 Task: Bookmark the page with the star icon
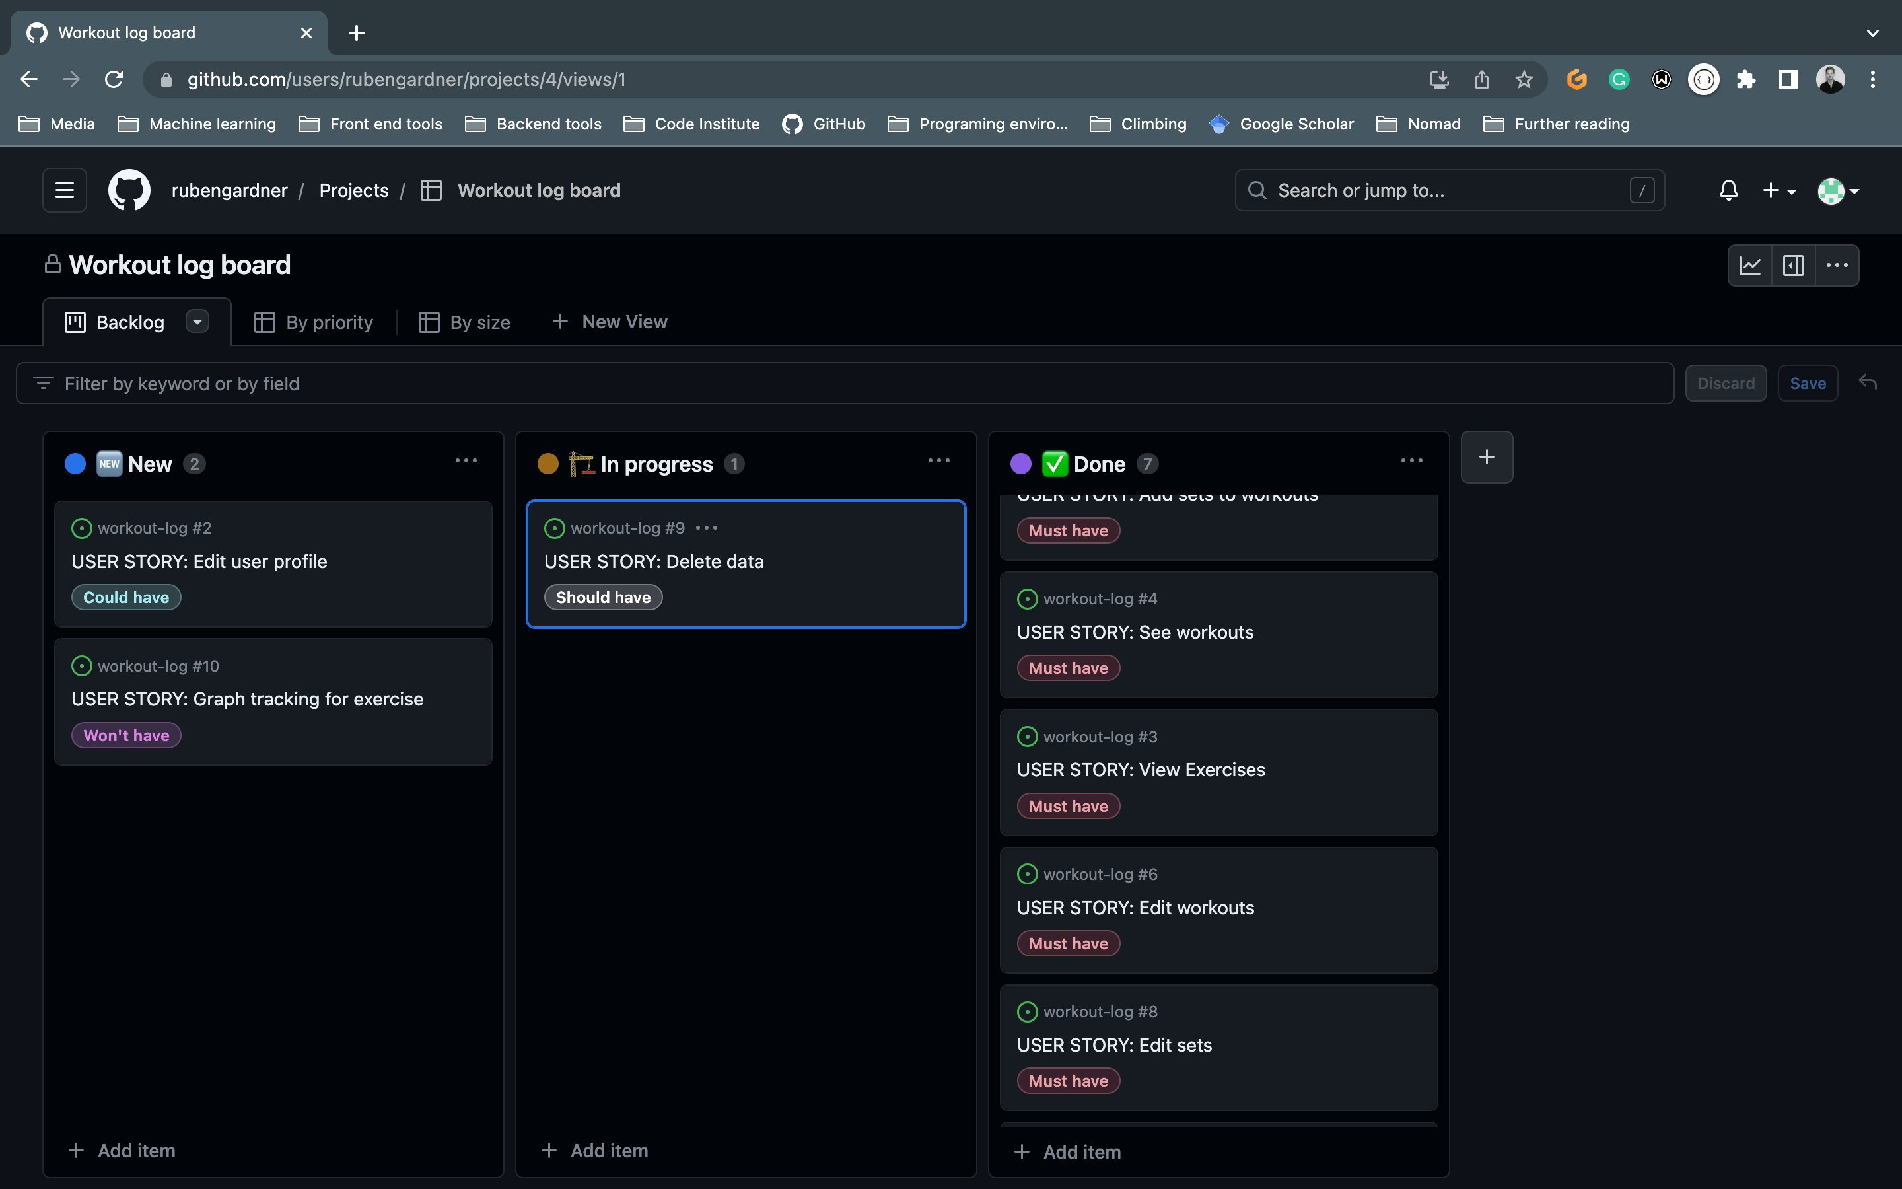1523,79
